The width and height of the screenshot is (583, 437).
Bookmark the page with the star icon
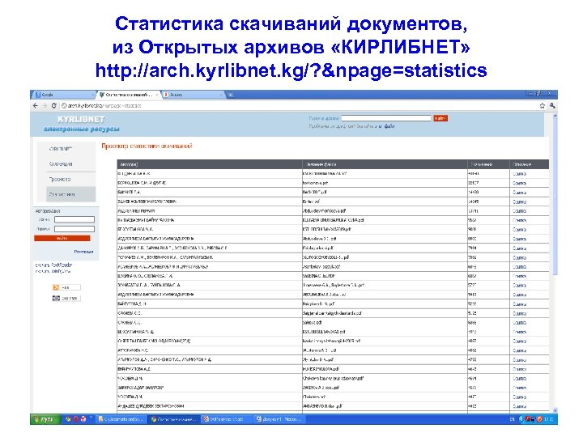coord(543,106)
